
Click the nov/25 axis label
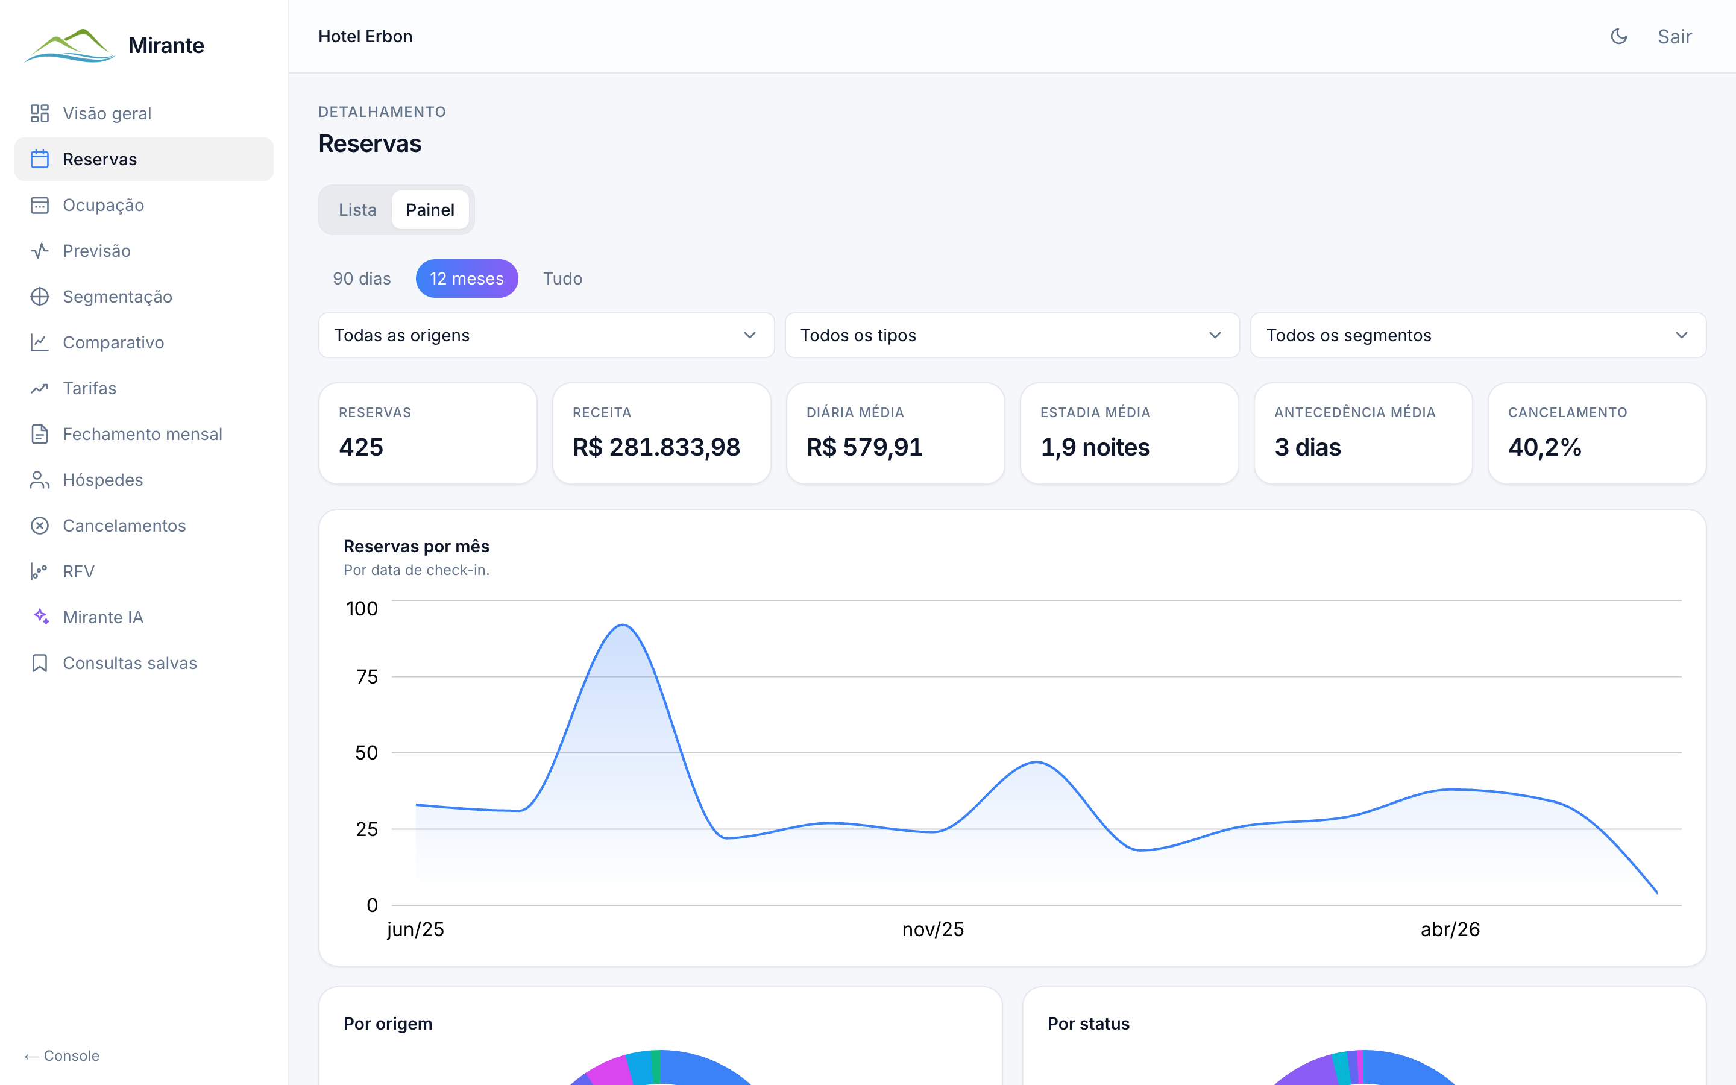[x=933, y=929]
